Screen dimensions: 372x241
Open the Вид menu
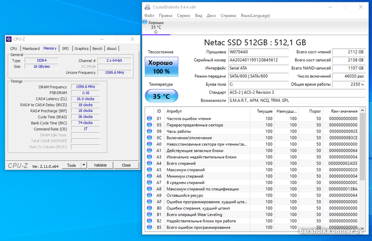(199, 16)
